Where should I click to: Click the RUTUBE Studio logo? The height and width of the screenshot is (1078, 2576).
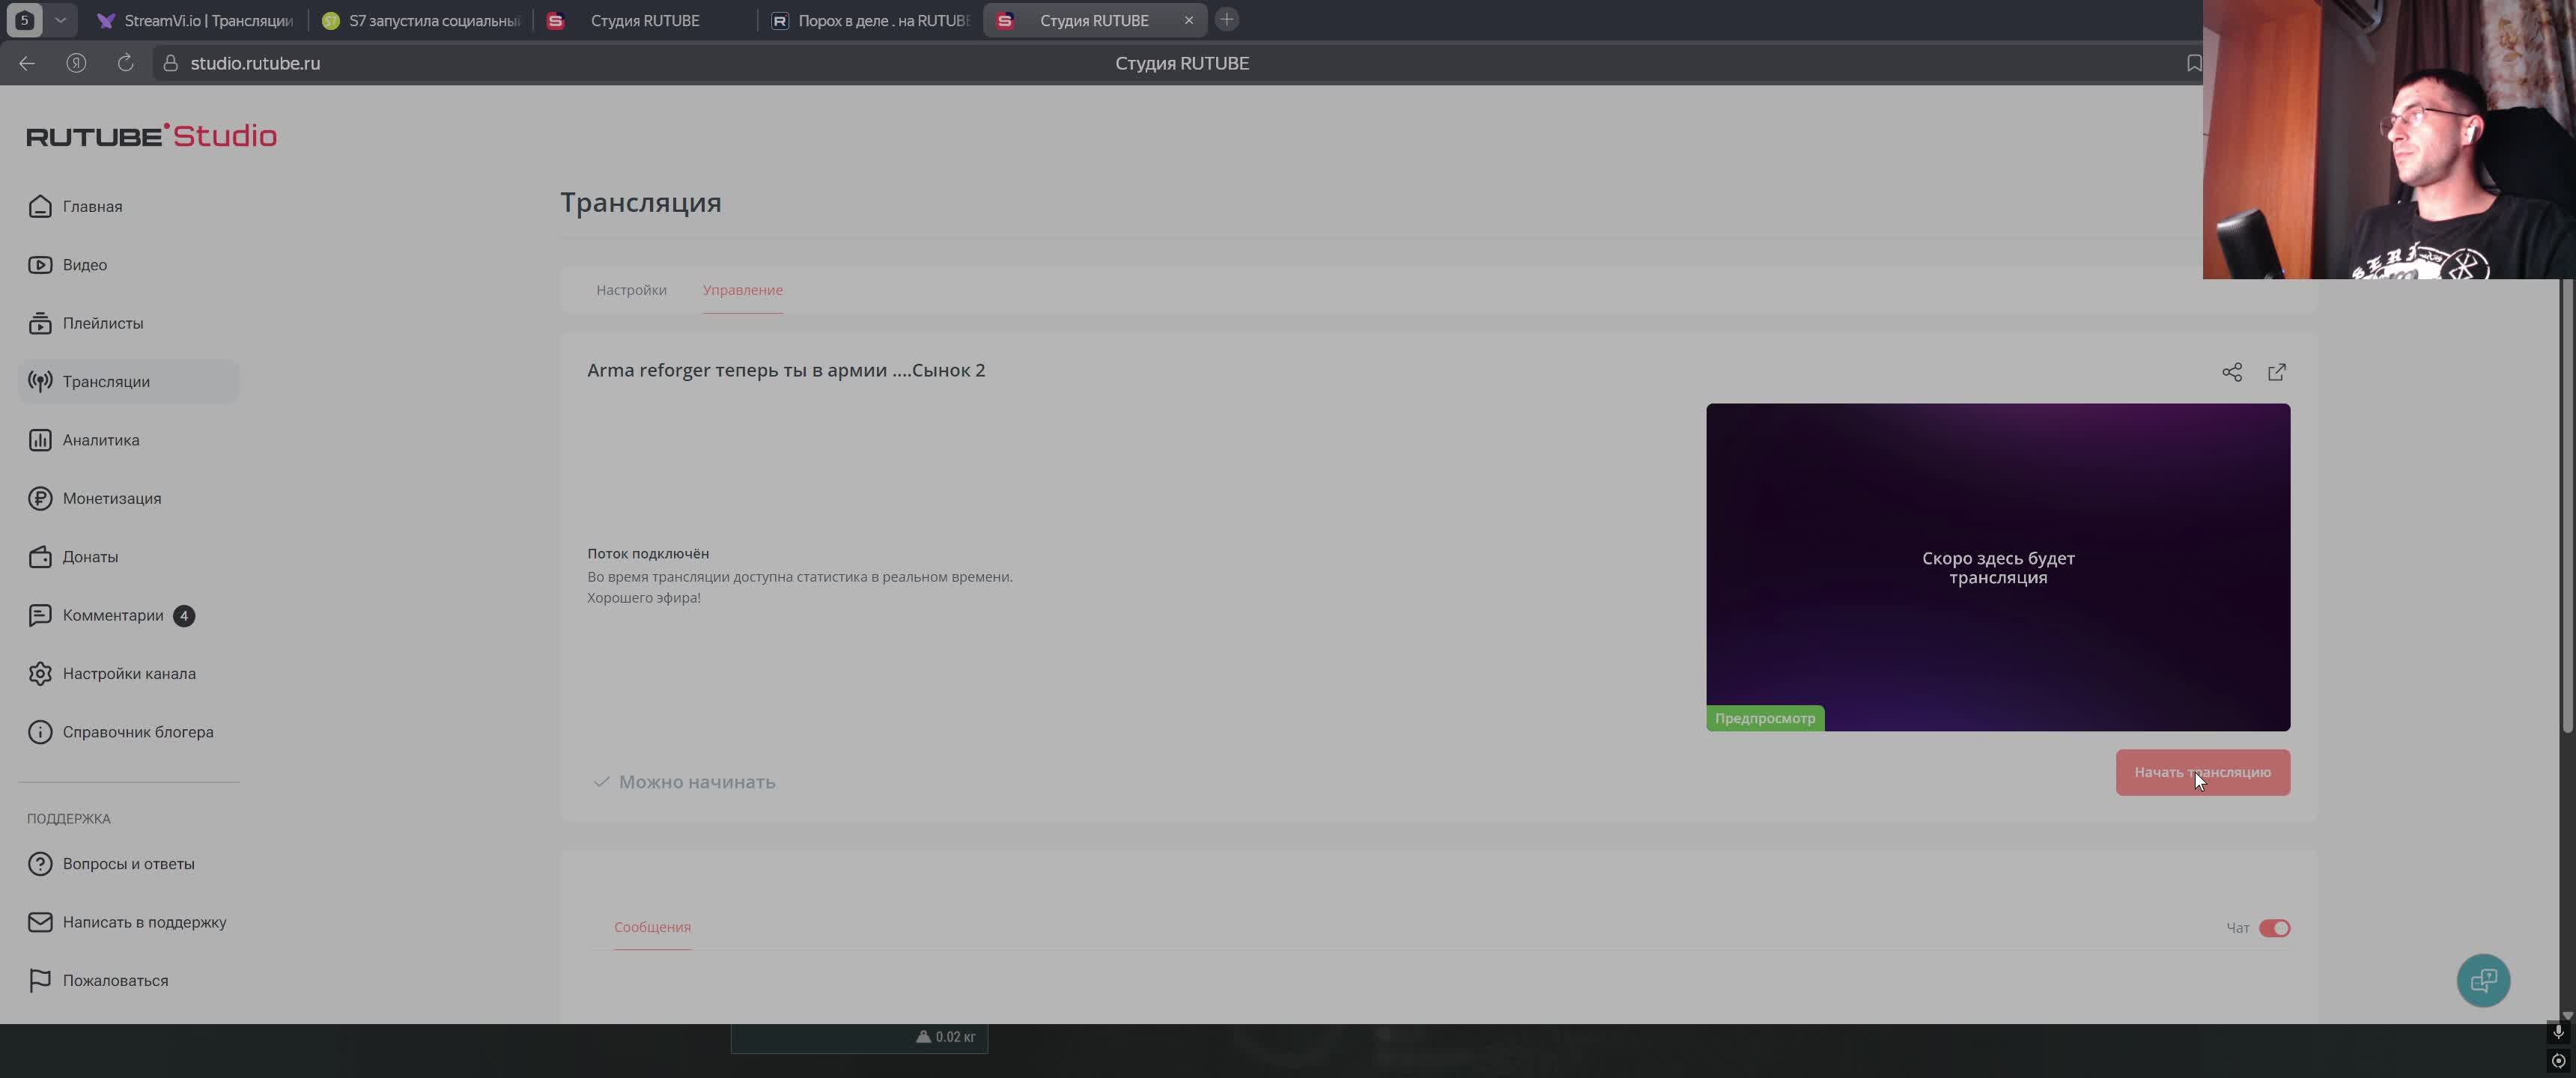[151, 136]
